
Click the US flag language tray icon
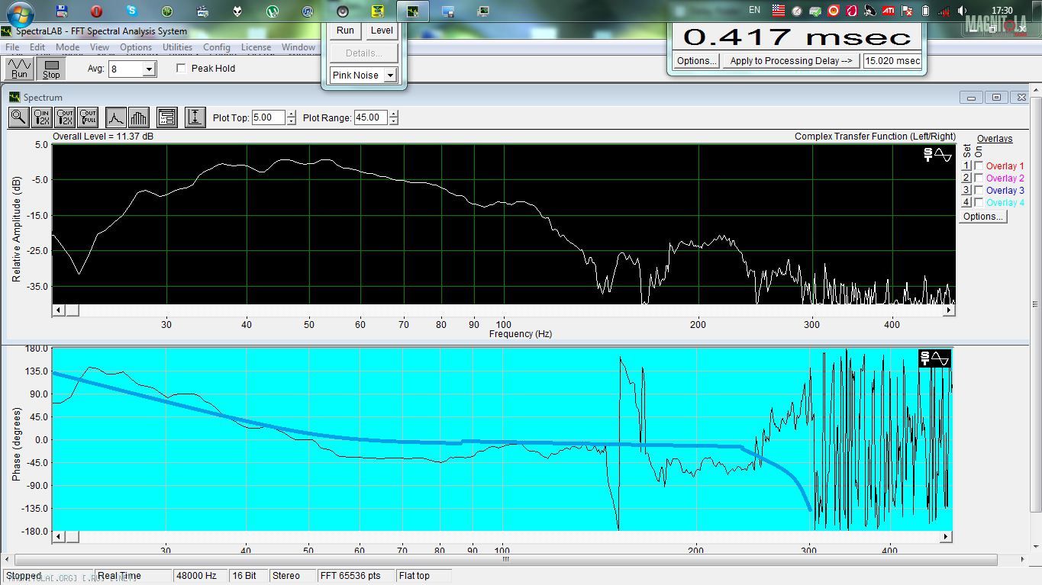[x=778, y=11]
